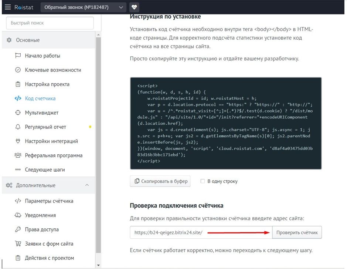Screen dimensions: 347x269
Task: Click the Roistat logo
Action: tap(24, 7)
